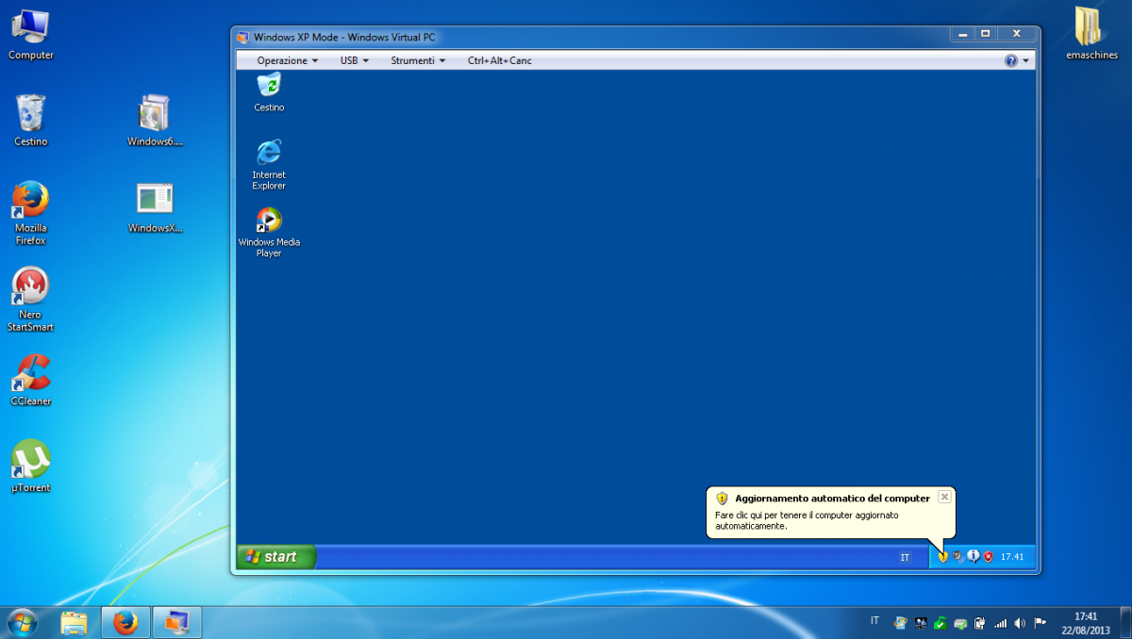Click the XP start button
The width and height of the screenshot is (1132, 639).
[275, 557]
